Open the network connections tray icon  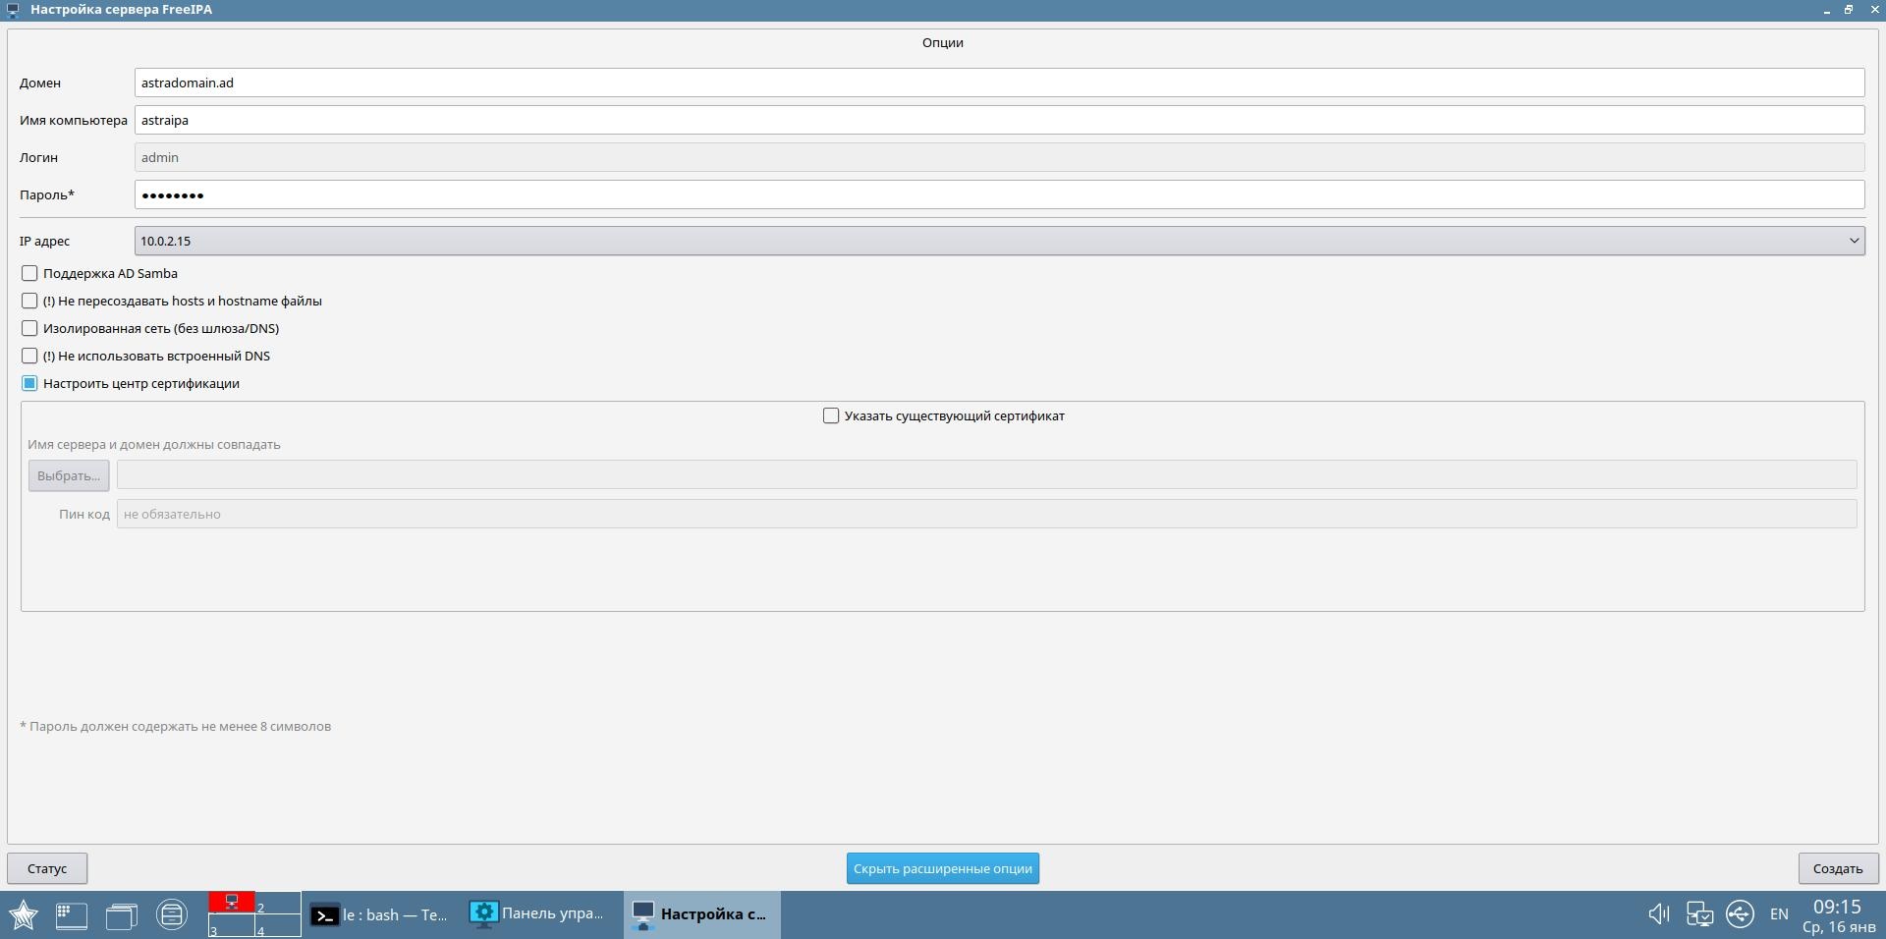click(1699, 914)
